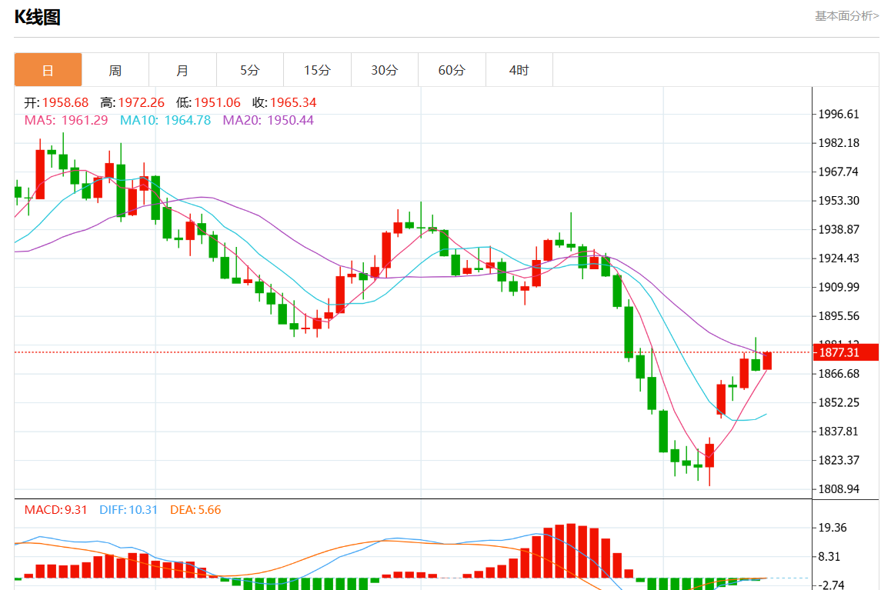Click the 19.36 MACD axis label

(833, 528)
